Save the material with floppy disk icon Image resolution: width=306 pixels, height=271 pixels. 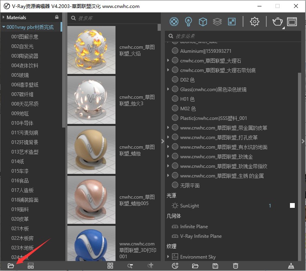215,266
